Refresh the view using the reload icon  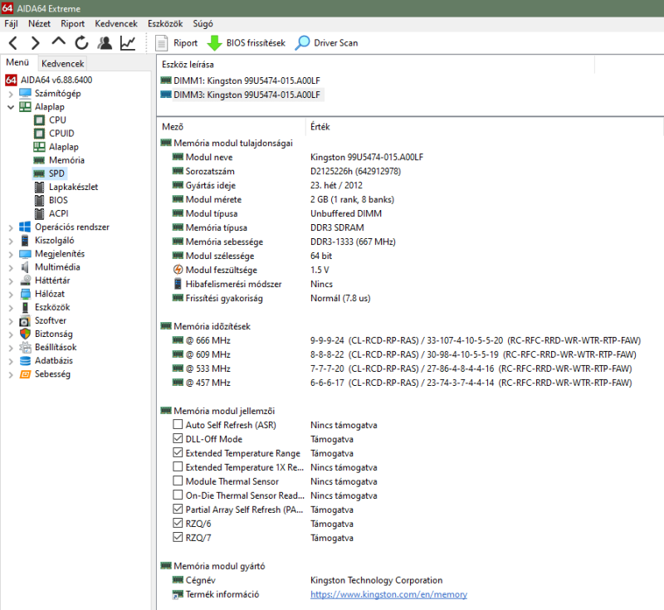[81, 43]
